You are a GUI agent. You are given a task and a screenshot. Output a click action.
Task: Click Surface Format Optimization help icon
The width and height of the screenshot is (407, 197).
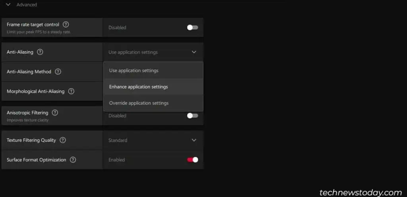click(x=73, y=160)
